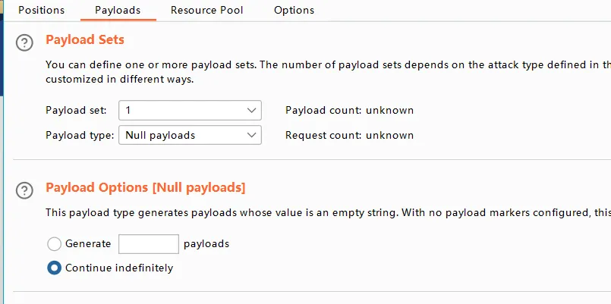611x304 pixels.
Task: Click the 'Continue indefinitely' label text
Action: (119, 268)
